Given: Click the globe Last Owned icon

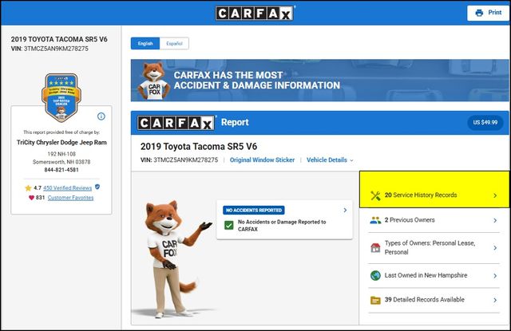Looking at the screenshot, I should [375, 275].
